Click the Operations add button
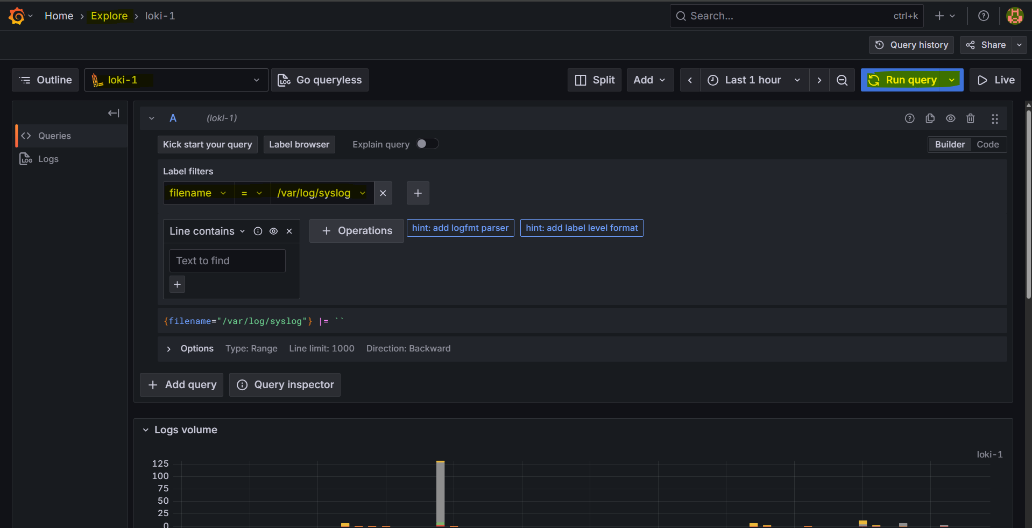 [x=357, y=231]
